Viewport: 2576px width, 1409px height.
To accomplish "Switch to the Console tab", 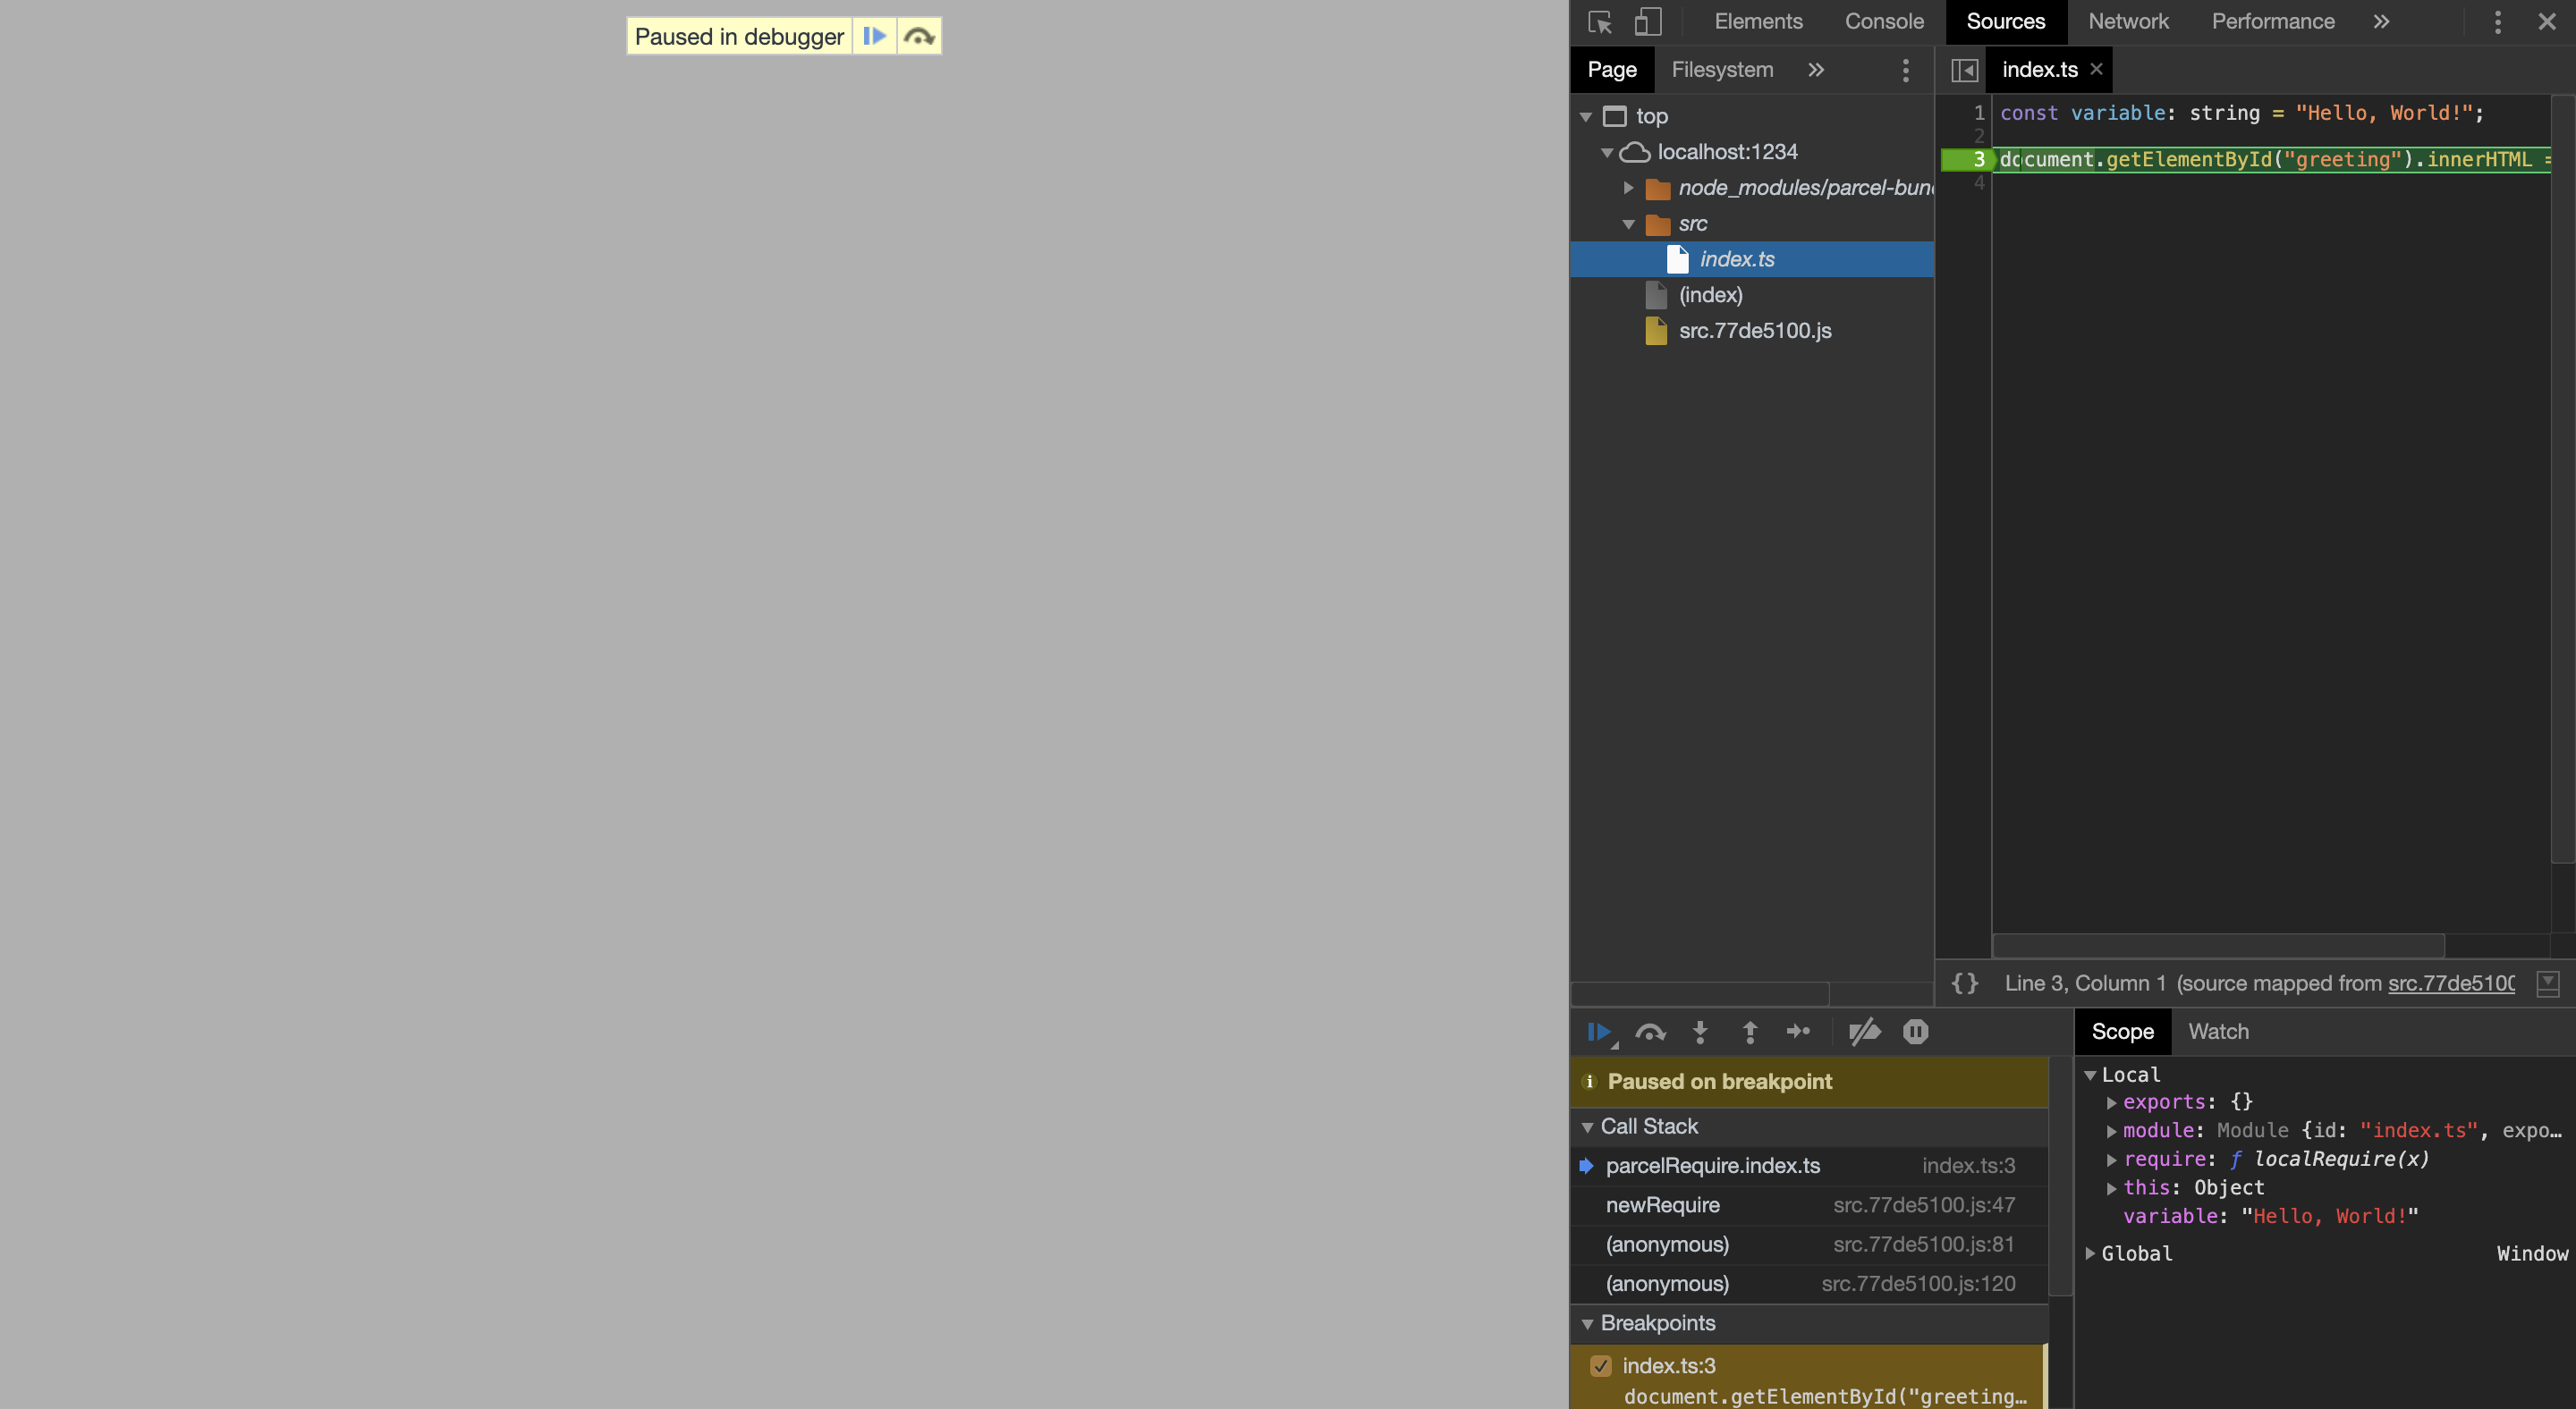I will 1884,21.
